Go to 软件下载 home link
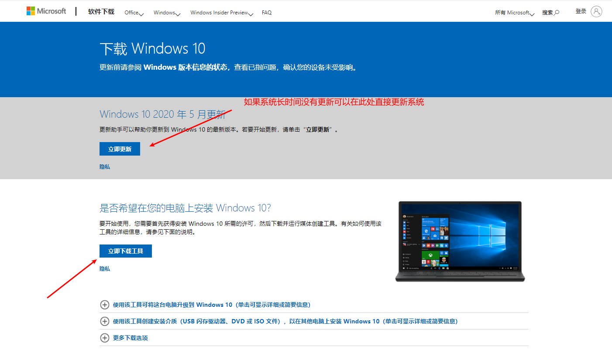Image resolution: width=612 pixels, height=360 pixels. pyautogui.click(x=101, y=12)
